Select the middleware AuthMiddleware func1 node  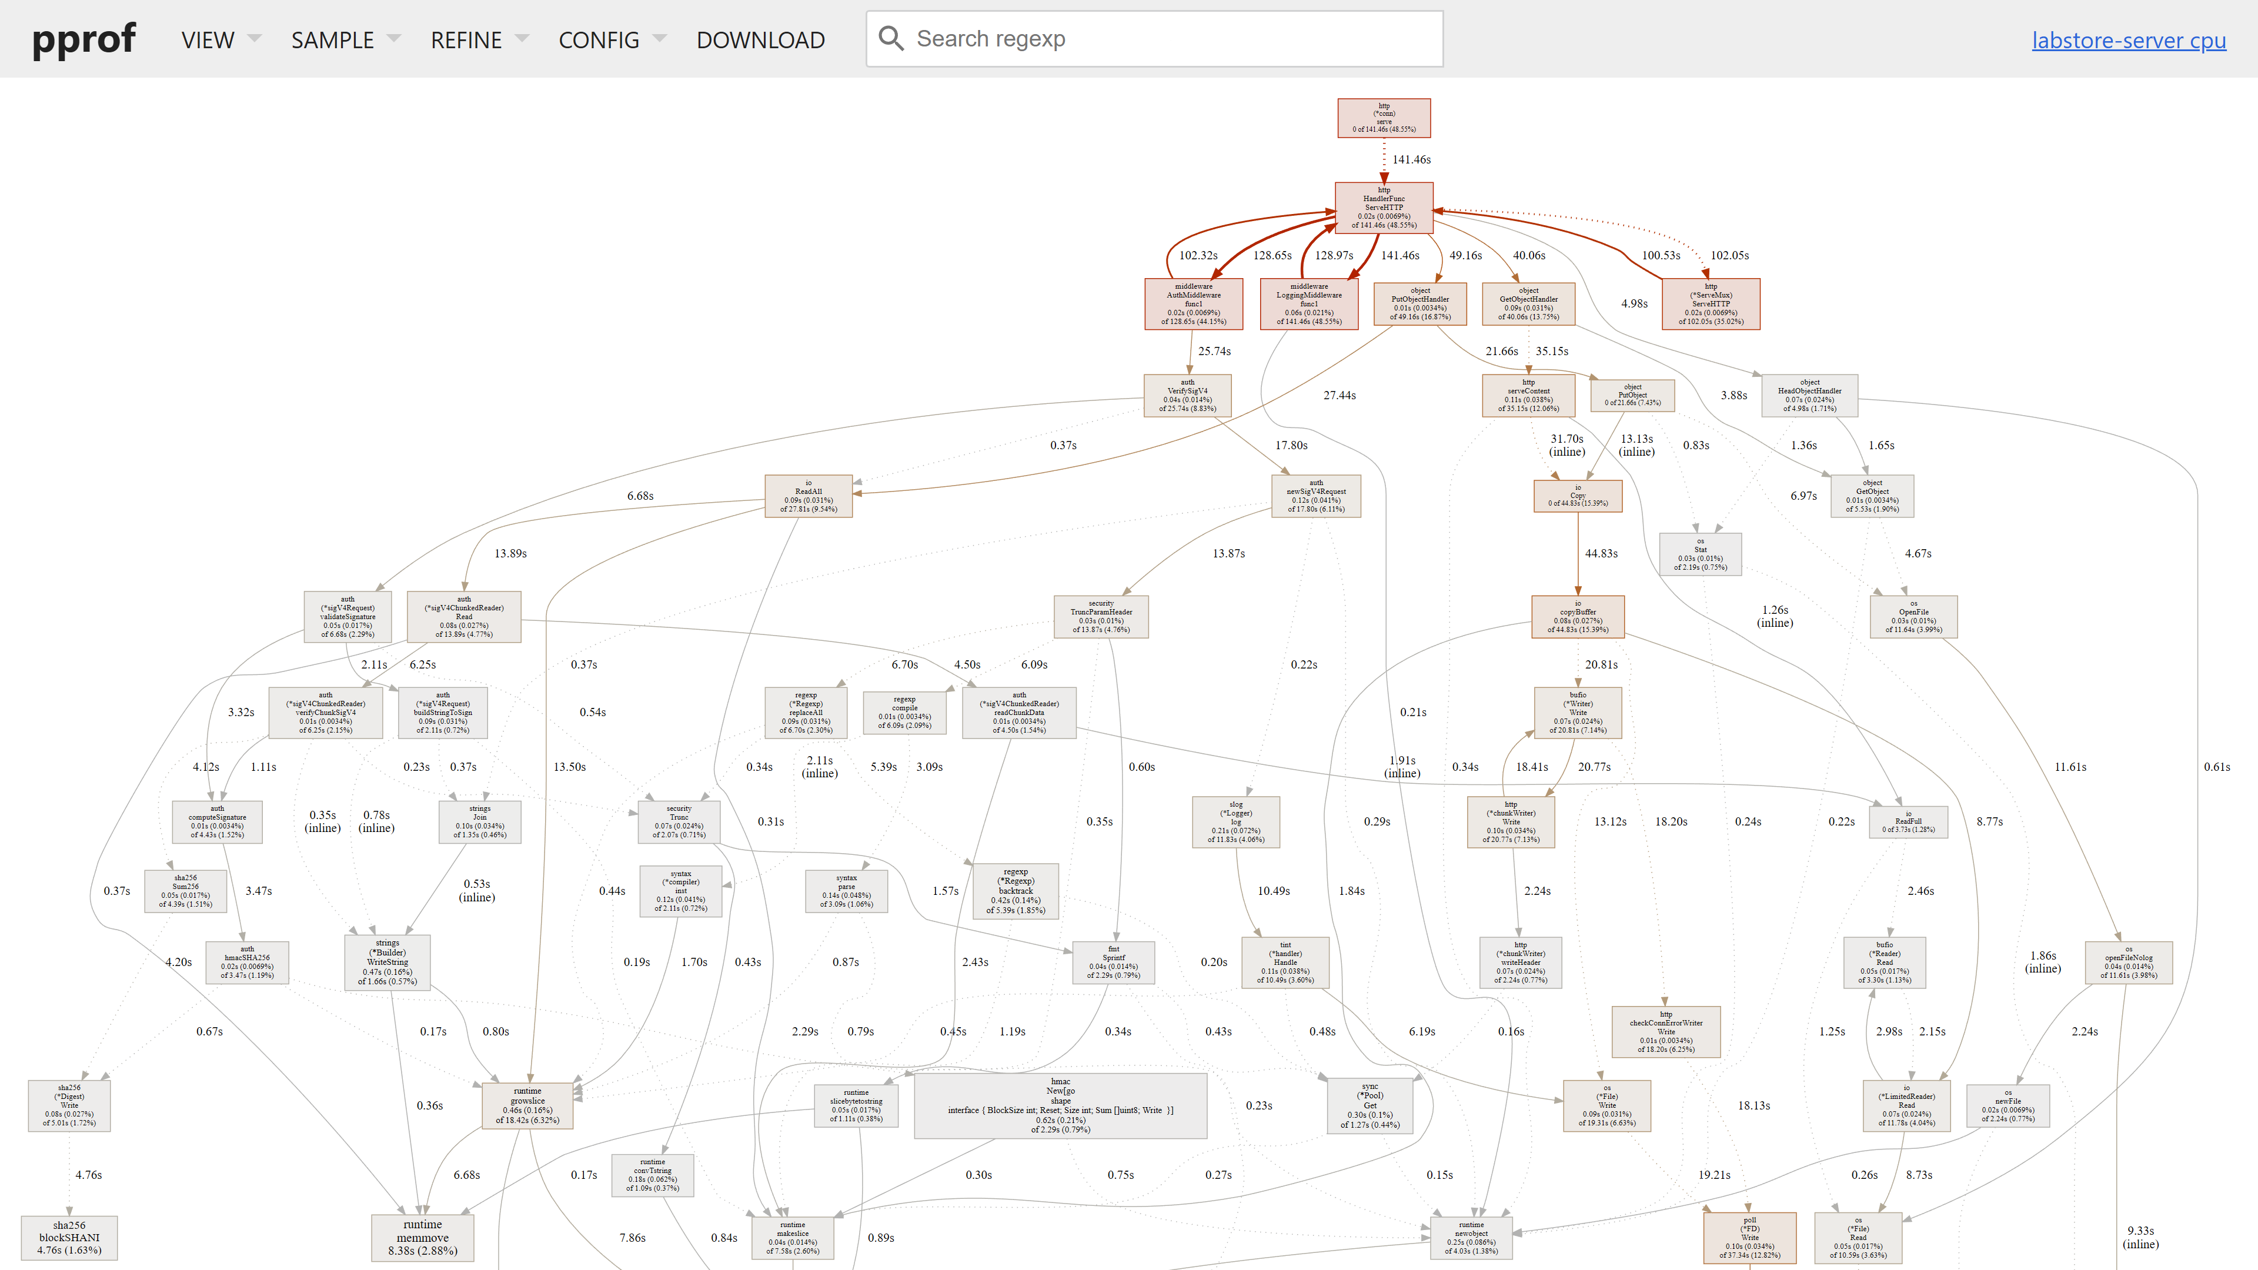[1195, 304]
